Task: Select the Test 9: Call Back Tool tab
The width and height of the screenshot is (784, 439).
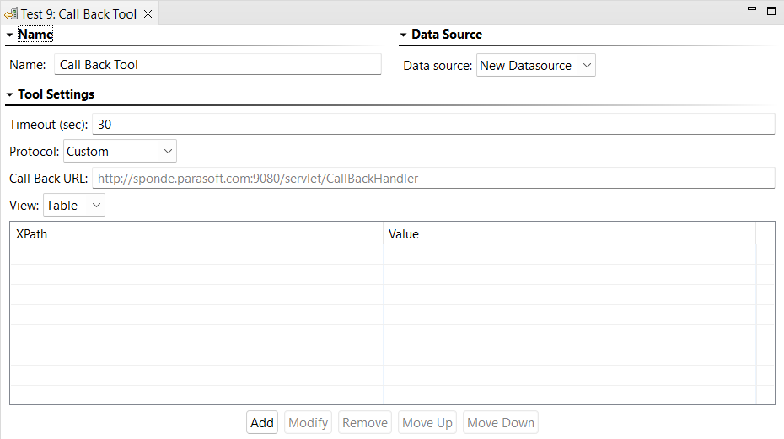Action: click(x=78, y=14)
